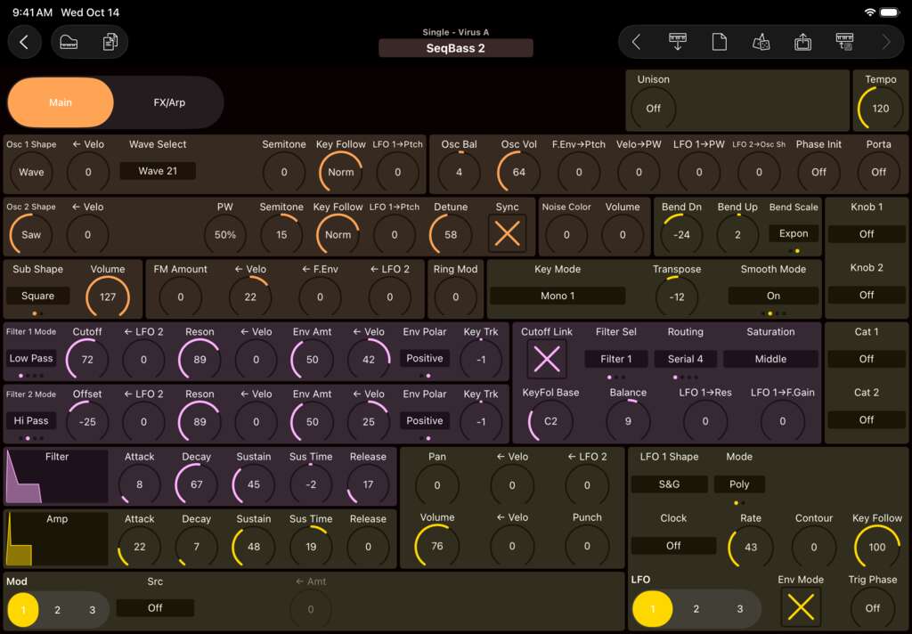Go to the previous patch arrow
The image size is (912, 634).
(x=636, y=43)
